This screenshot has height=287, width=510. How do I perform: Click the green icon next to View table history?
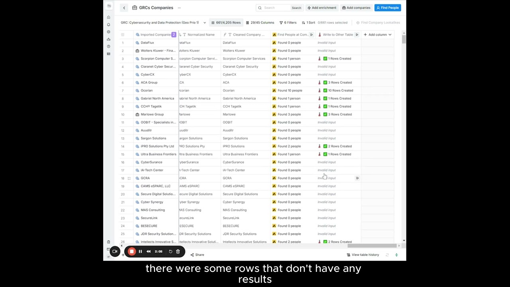pos(396,255)
